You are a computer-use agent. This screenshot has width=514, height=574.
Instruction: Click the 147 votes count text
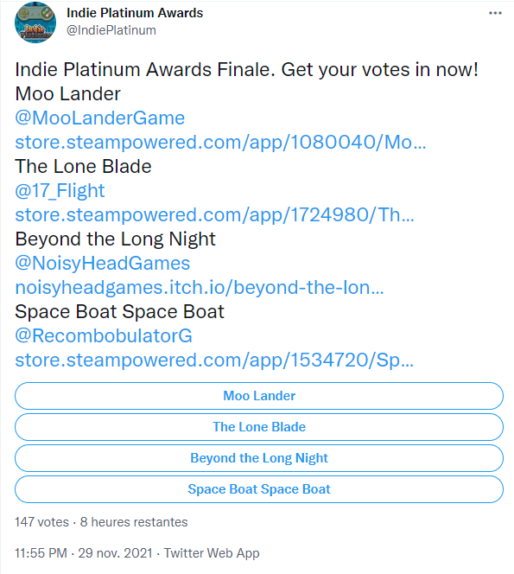41,521
